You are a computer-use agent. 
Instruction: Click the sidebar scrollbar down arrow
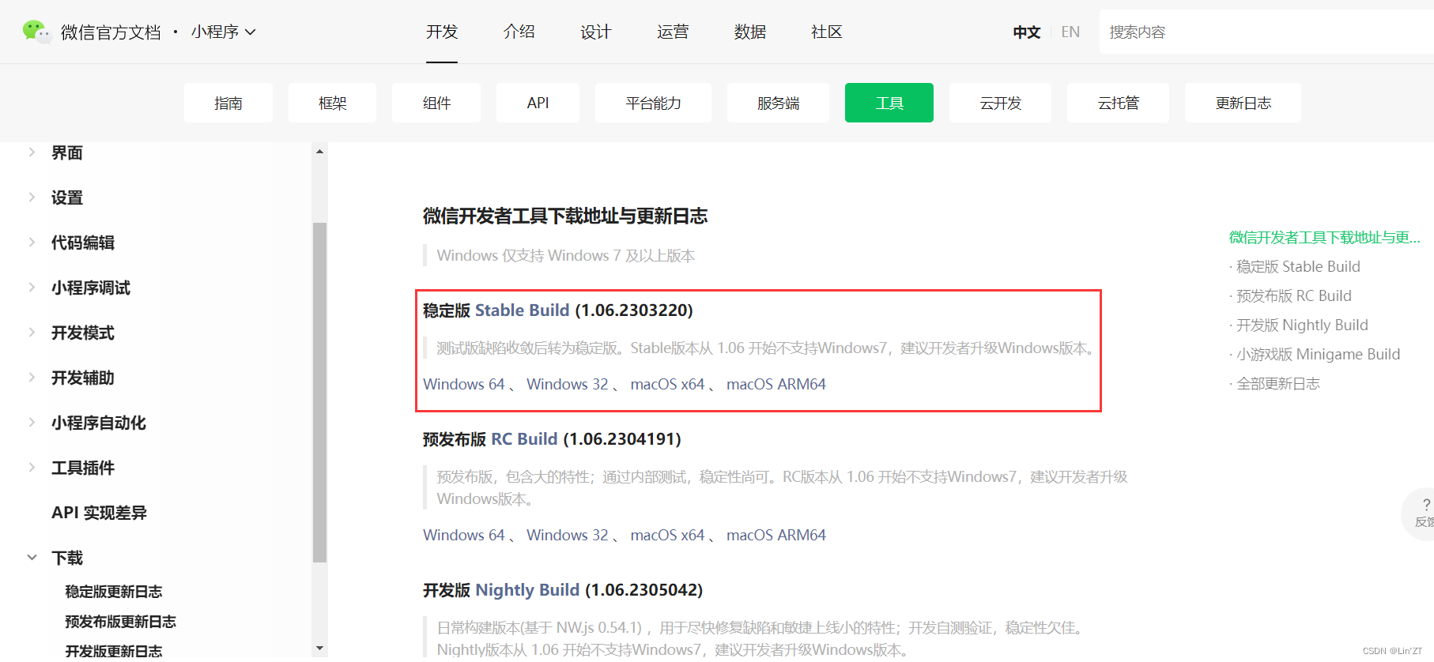(x=319, y=648)
